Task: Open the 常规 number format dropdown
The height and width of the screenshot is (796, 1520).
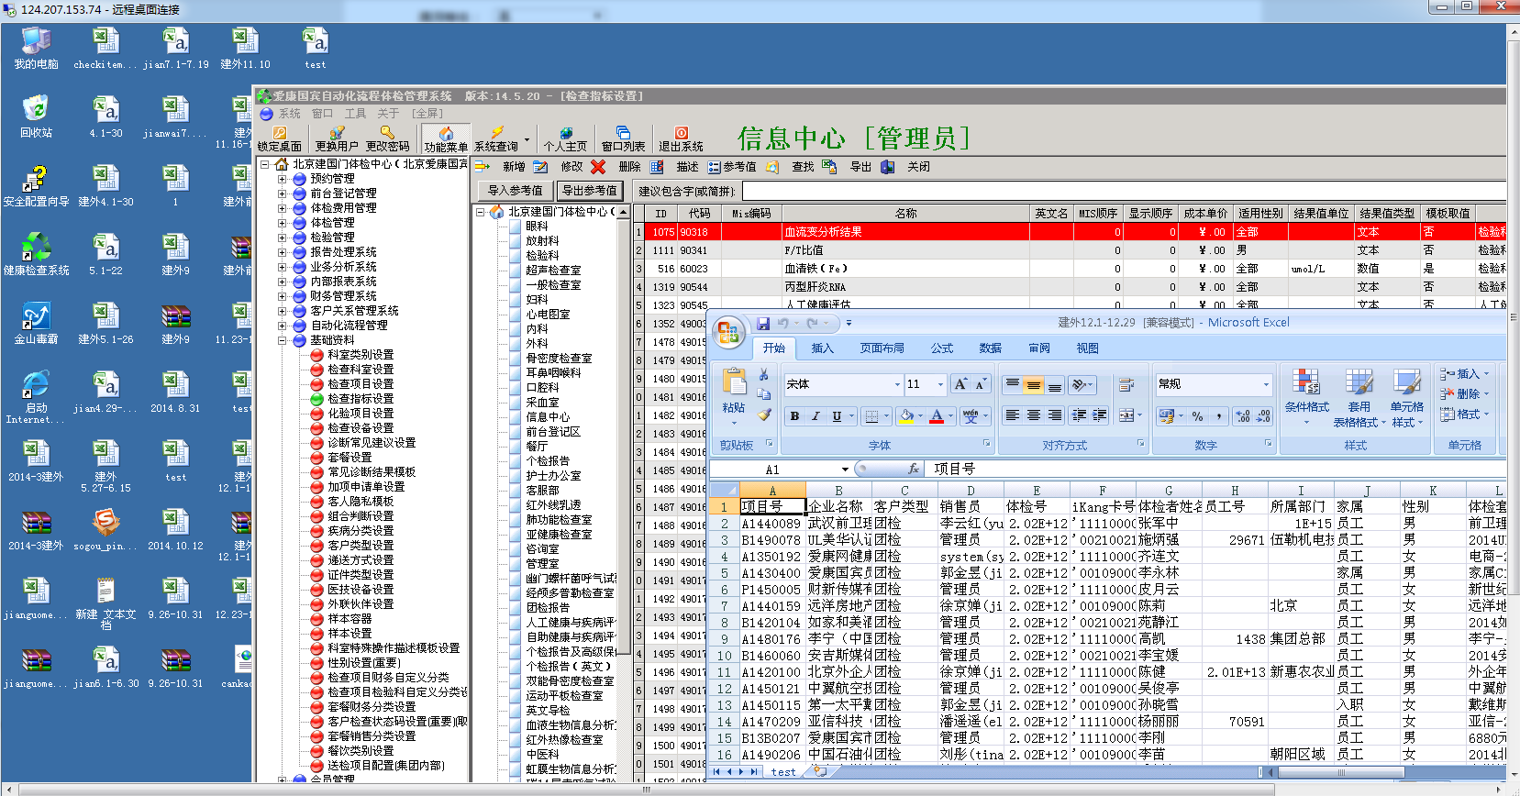Action: tap(1266, 384)
